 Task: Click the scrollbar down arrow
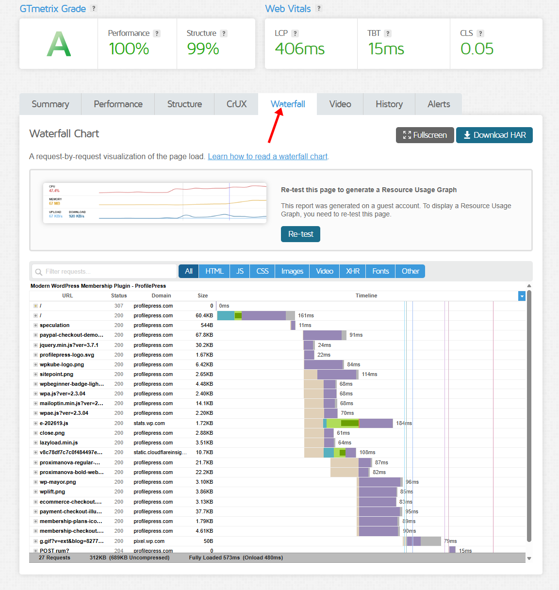(x=529, y=558)
